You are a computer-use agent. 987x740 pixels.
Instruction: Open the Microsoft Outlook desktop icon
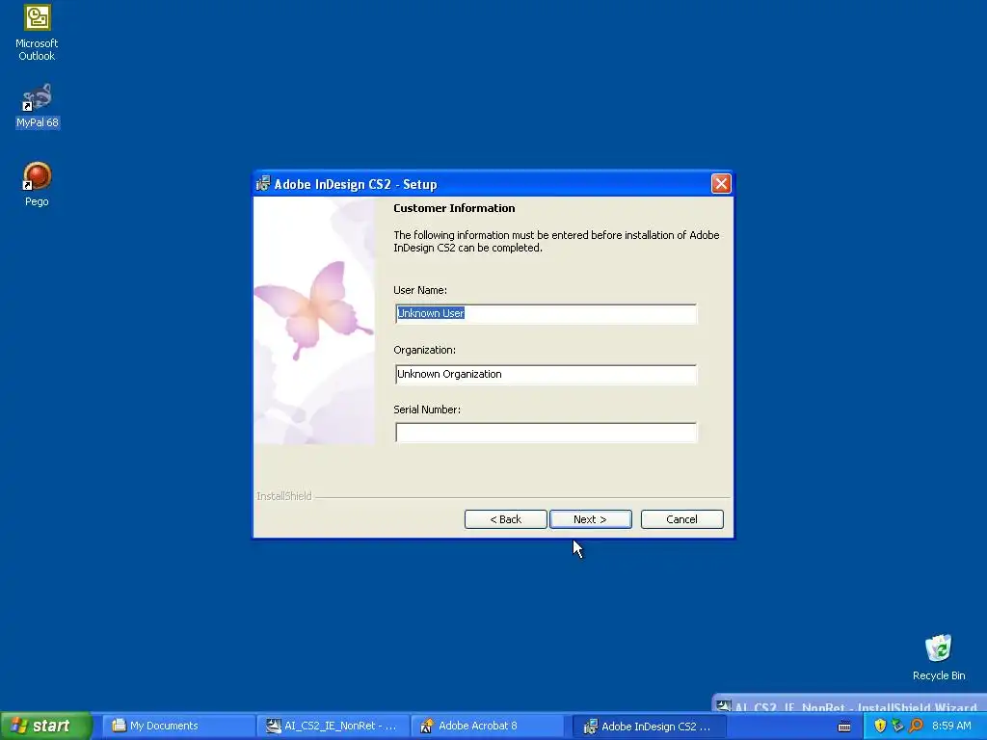coord(37,33)
